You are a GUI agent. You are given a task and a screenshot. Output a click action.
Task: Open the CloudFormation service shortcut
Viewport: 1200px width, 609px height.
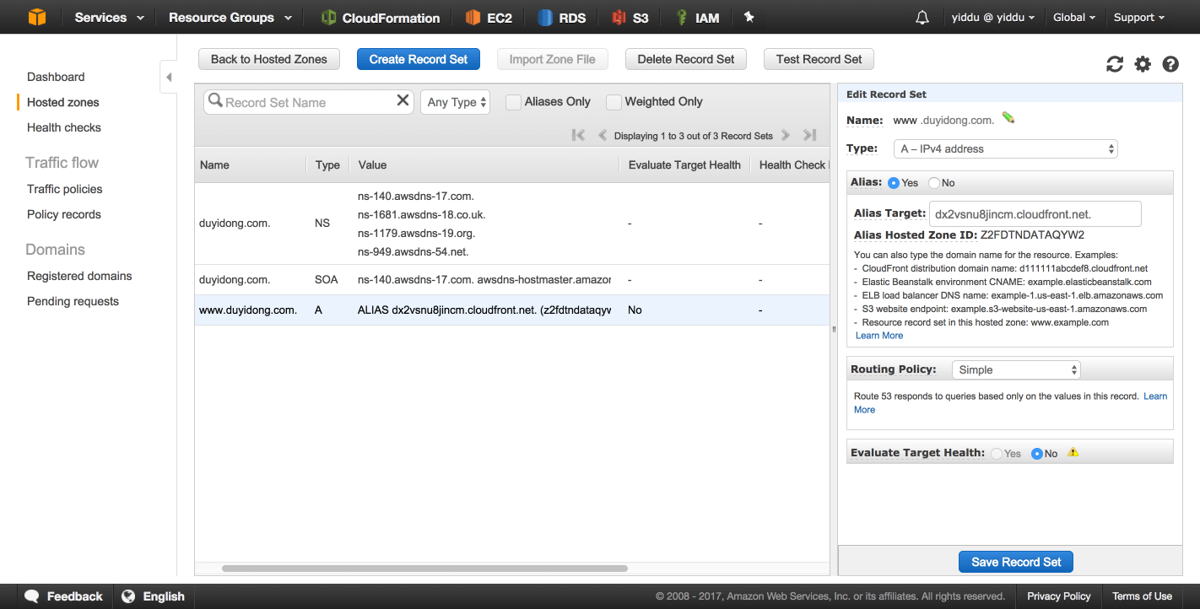[x=381, y=18]
